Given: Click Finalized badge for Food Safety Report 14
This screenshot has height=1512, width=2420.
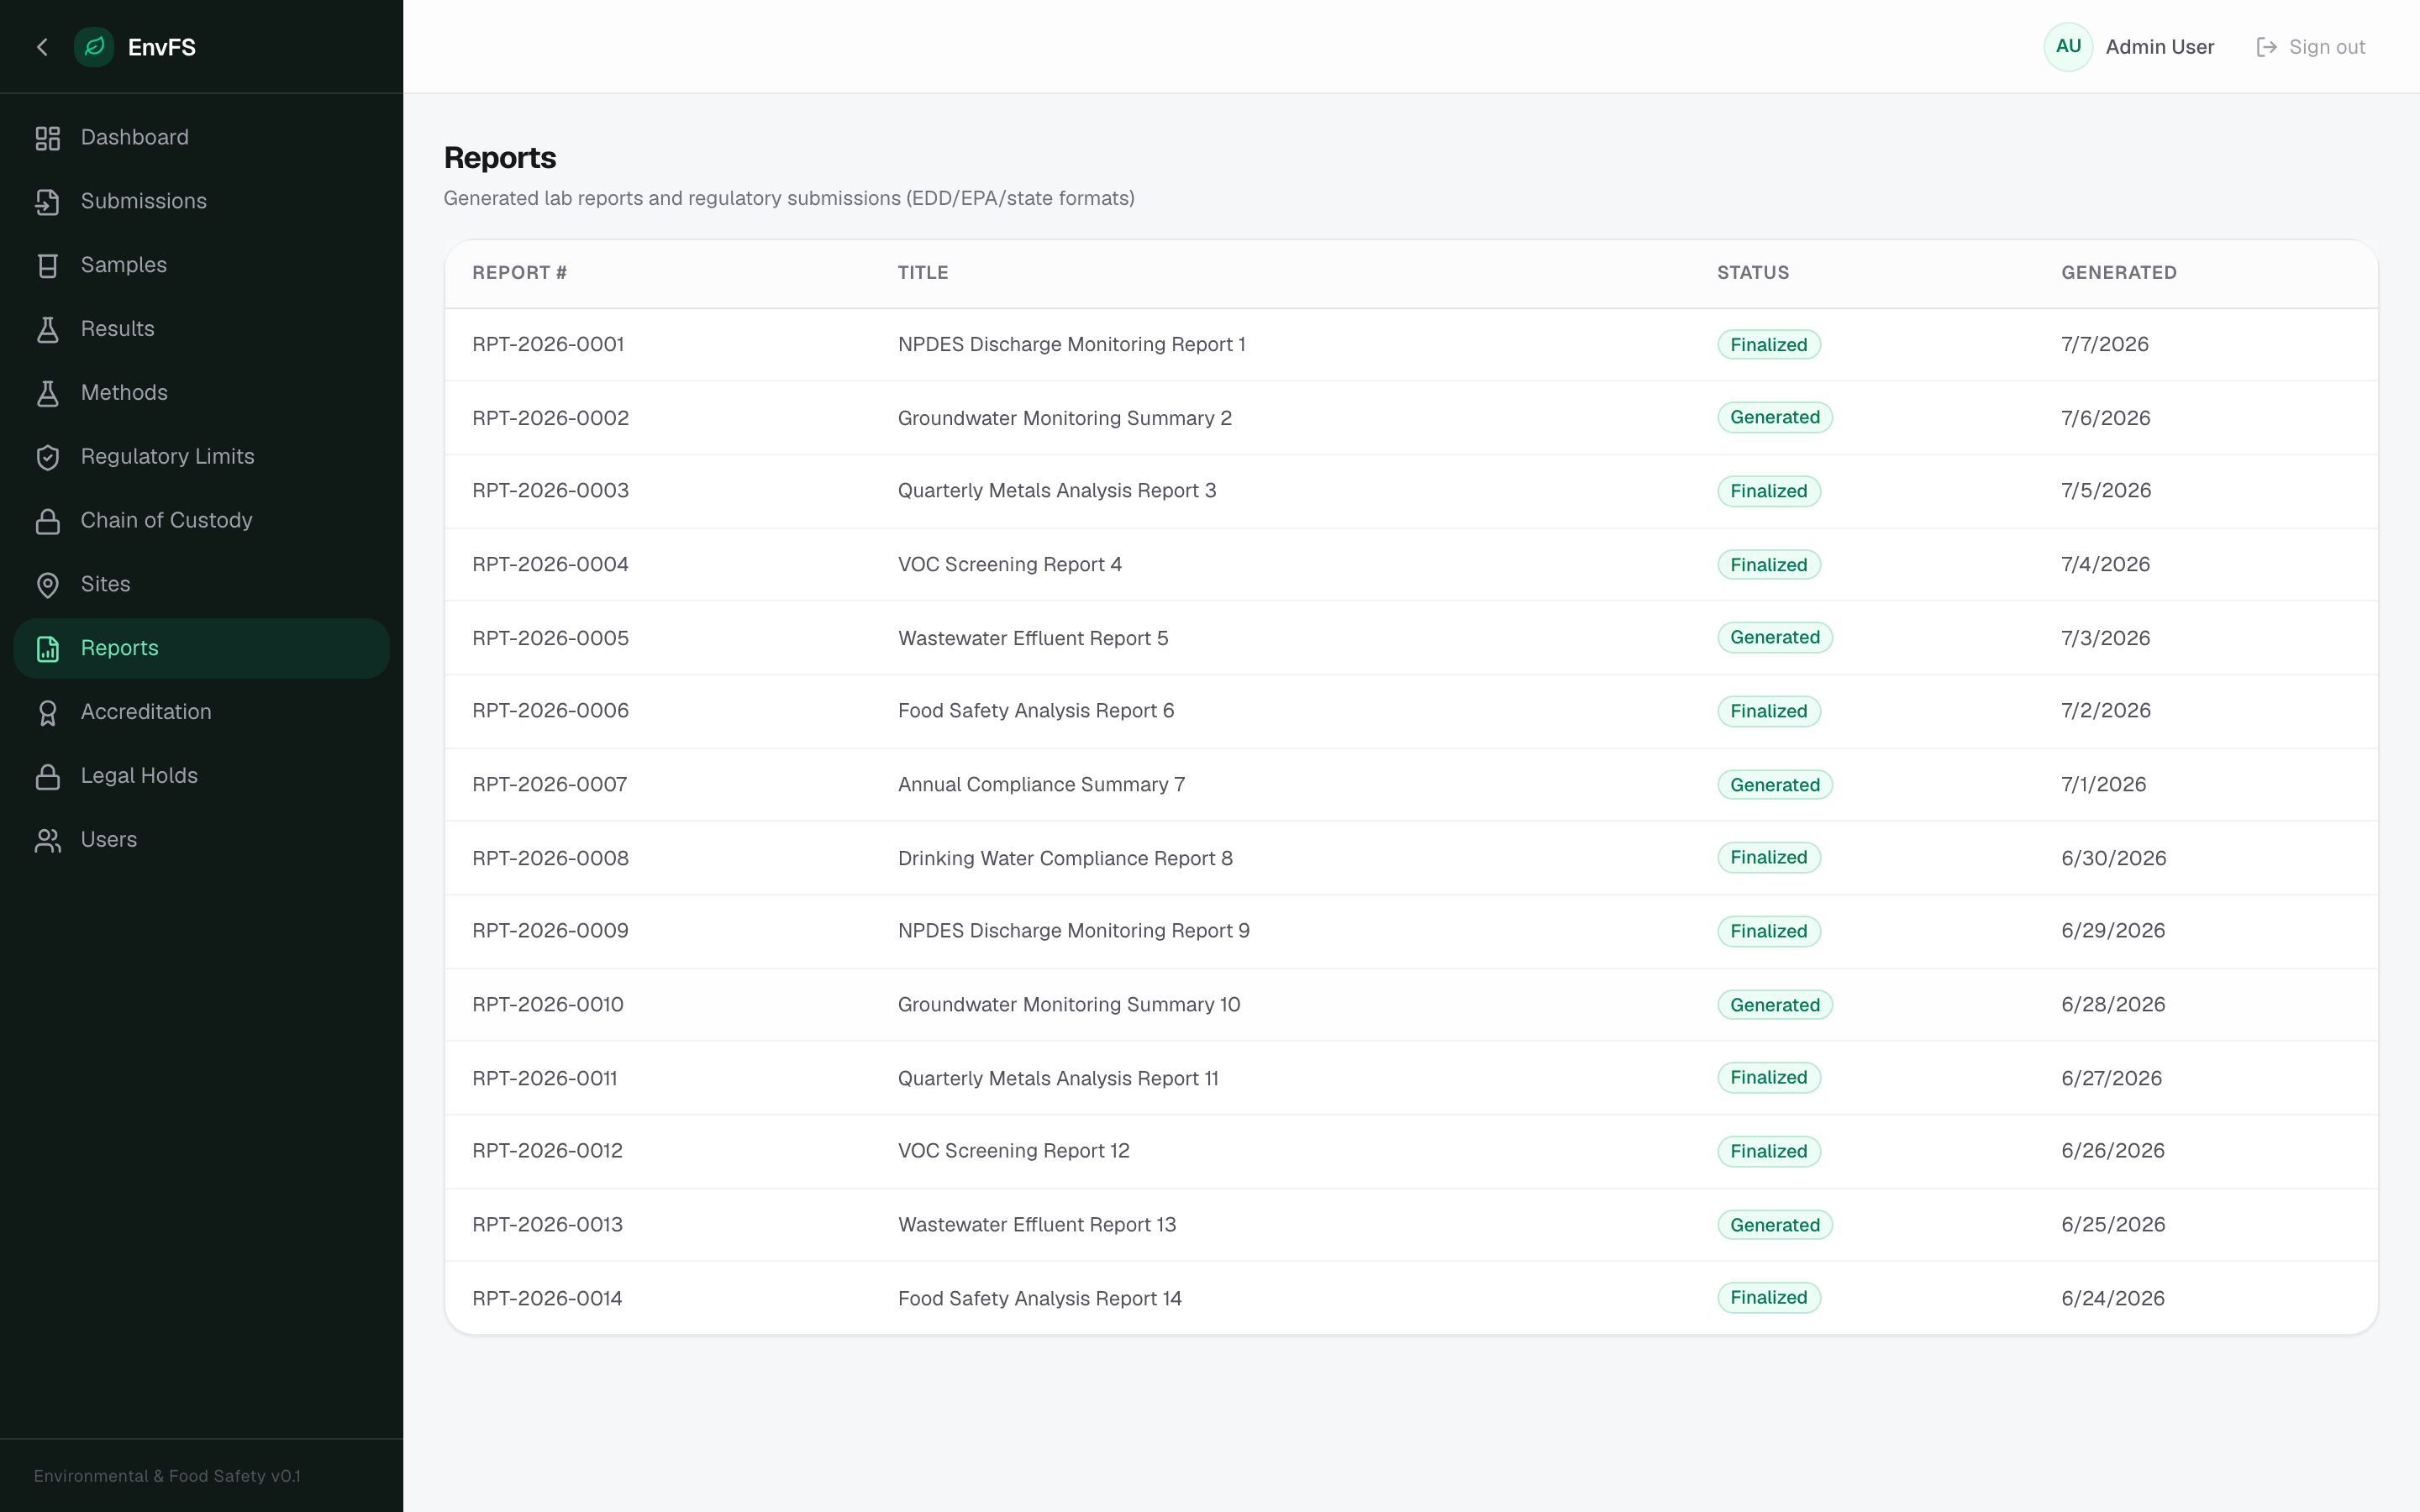Looking at the screenshot, I should pyautogui.click(x=1768, y=1298).
